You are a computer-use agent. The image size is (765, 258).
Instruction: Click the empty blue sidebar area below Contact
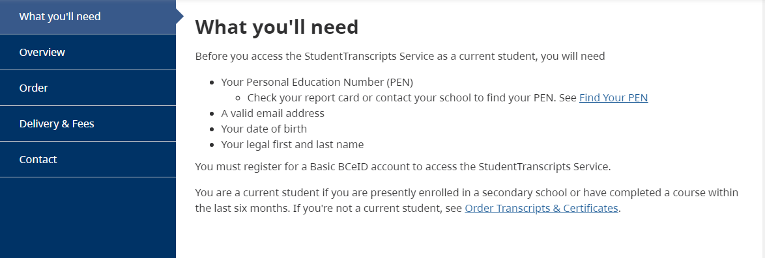[x=88, y=218]
